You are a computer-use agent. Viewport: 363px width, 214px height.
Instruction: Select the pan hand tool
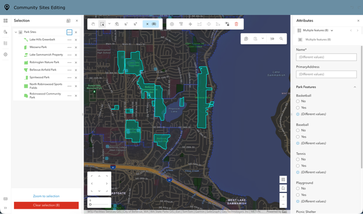click(93, 24)
